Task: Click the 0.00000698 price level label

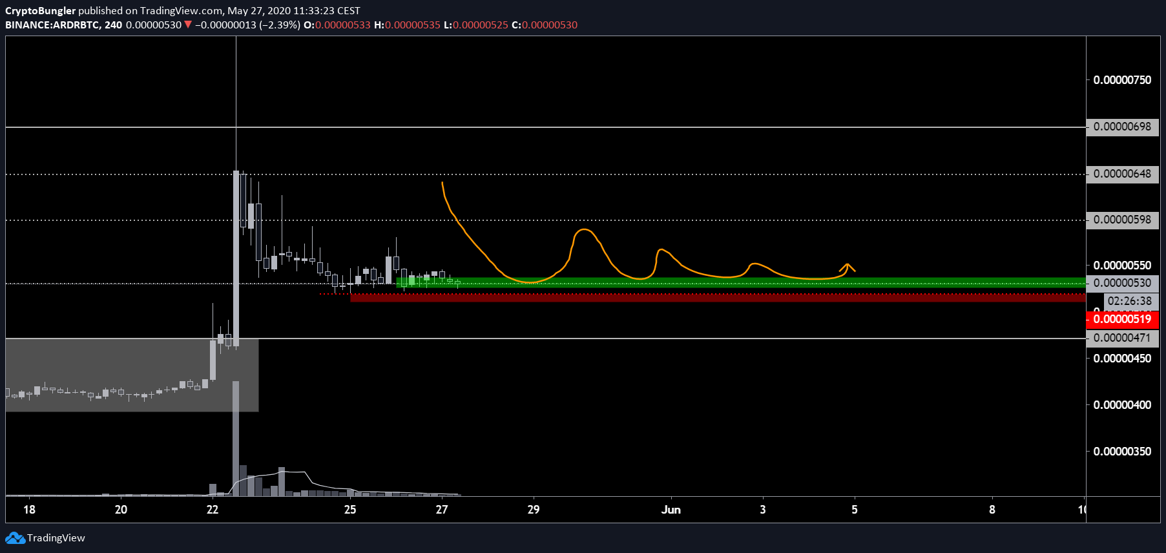Action: point(1122,127)
